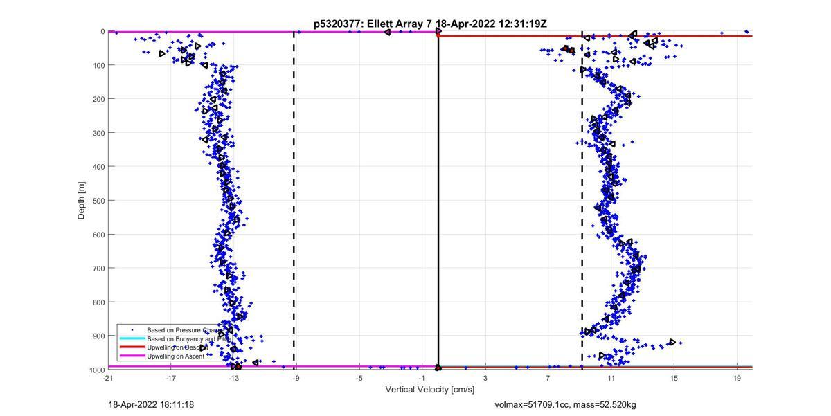The height and width of the screenshot is (416, 831).
Task: Click the depth tick label '1000'
Action: [x=96, y=370]
